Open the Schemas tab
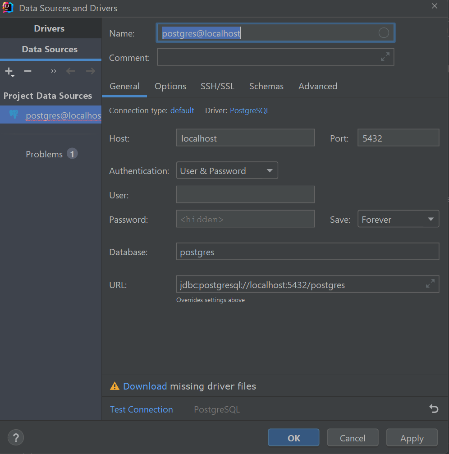Screen dimensions: 449x454 click(266, 86)
